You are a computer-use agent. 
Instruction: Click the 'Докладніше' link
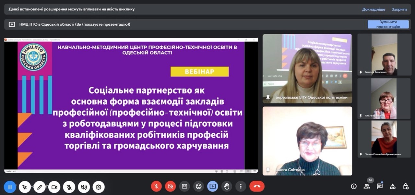(373, 9)
